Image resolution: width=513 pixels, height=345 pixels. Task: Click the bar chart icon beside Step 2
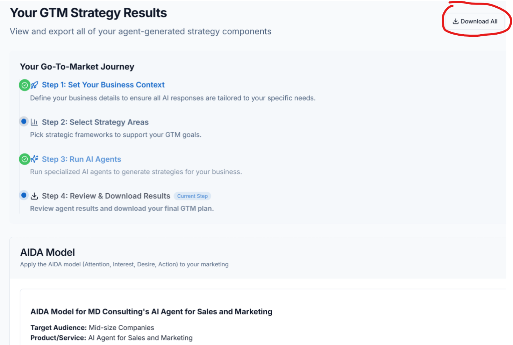click(x=34, y=122)
